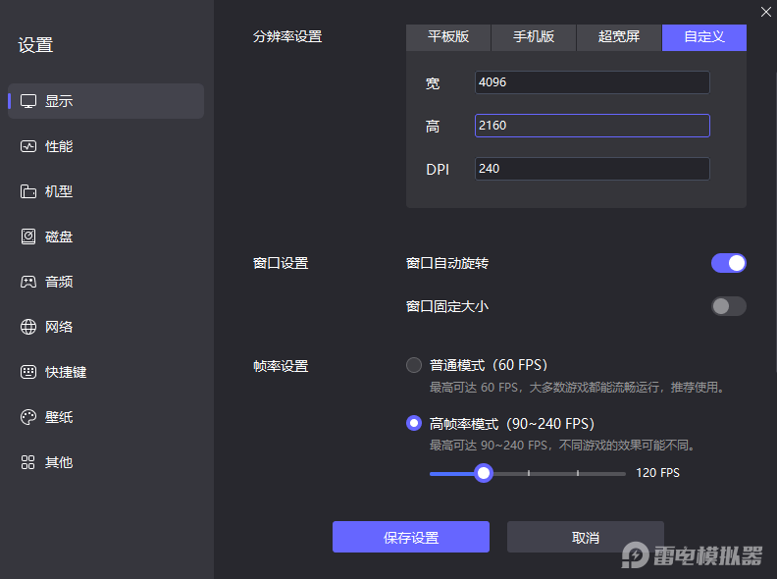
Task: Click the palette icon beside 壁纸
Action: (28, 417)
